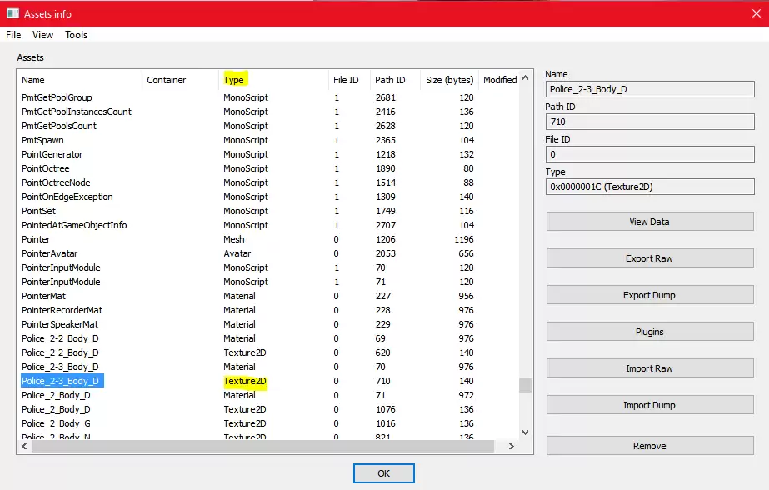
Task: Sort by the Type column header
Action: tap(273, 80)
